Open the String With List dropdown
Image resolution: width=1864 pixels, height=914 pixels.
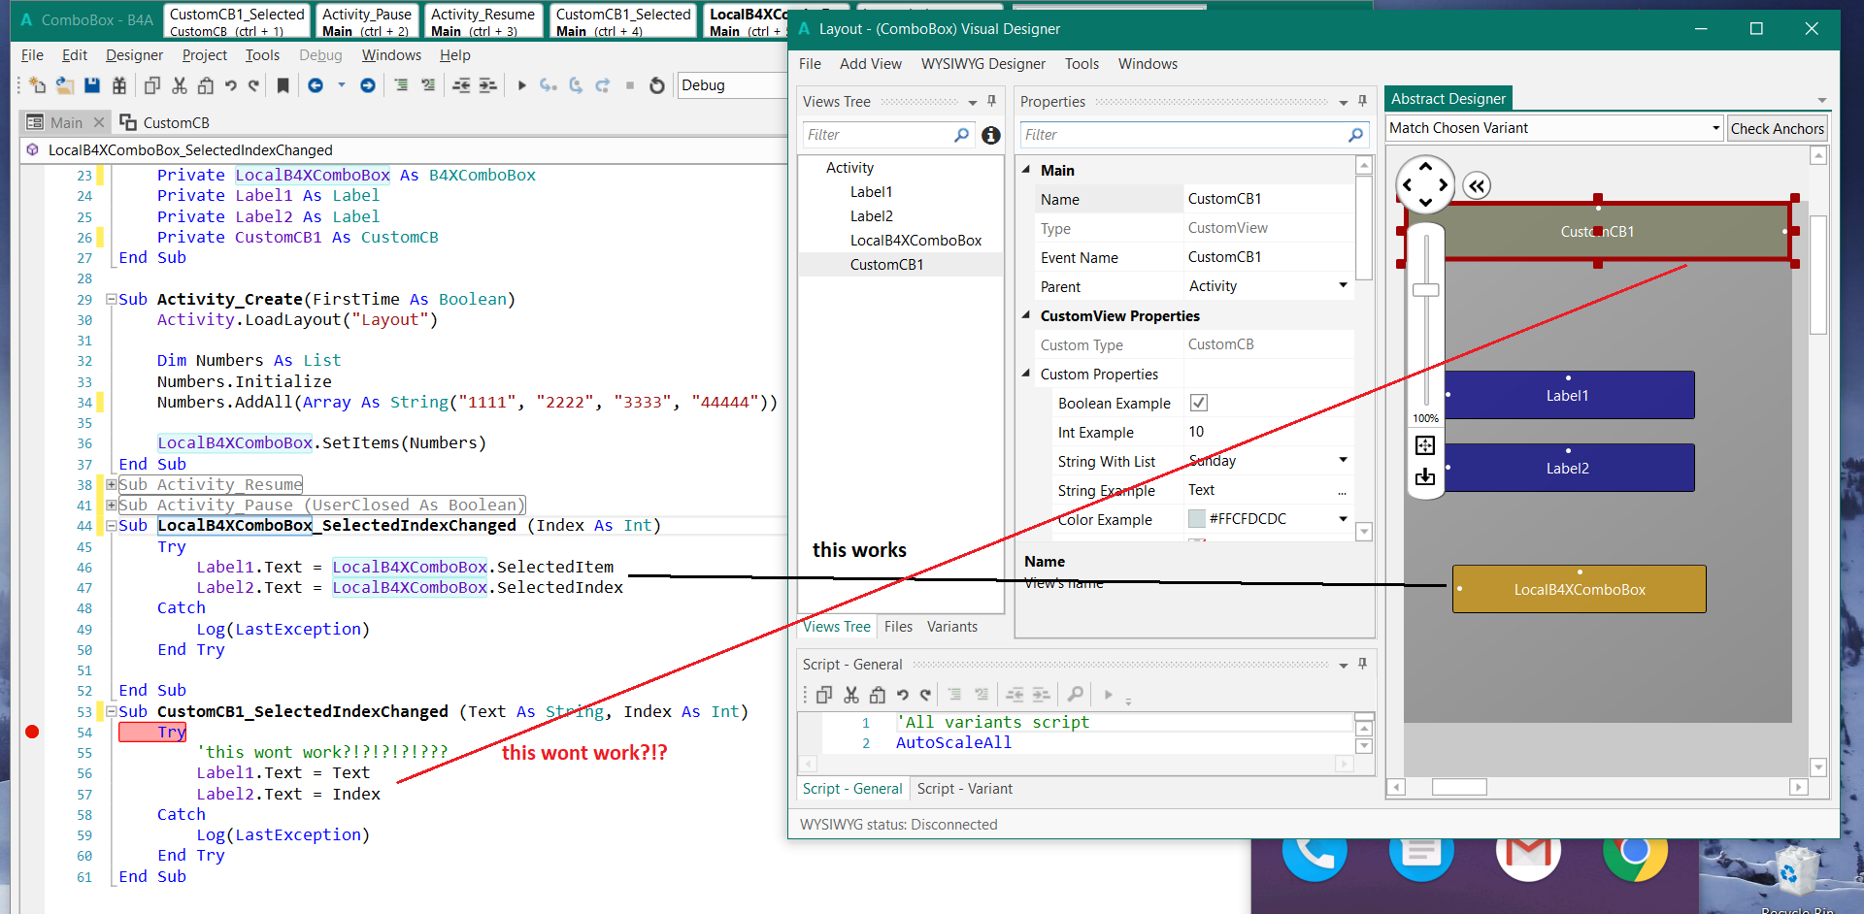coord(1343,460)
